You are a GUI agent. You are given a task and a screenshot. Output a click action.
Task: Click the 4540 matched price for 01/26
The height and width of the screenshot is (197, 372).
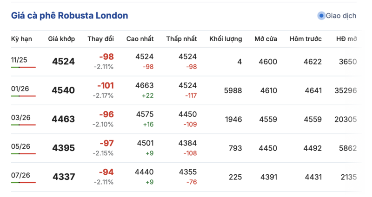click(64, 90)
